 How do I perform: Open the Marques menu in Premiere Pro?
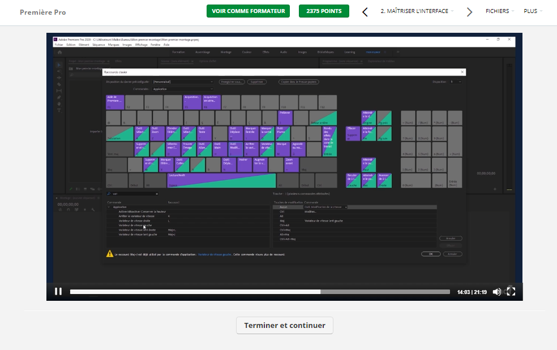click(113, 45)
